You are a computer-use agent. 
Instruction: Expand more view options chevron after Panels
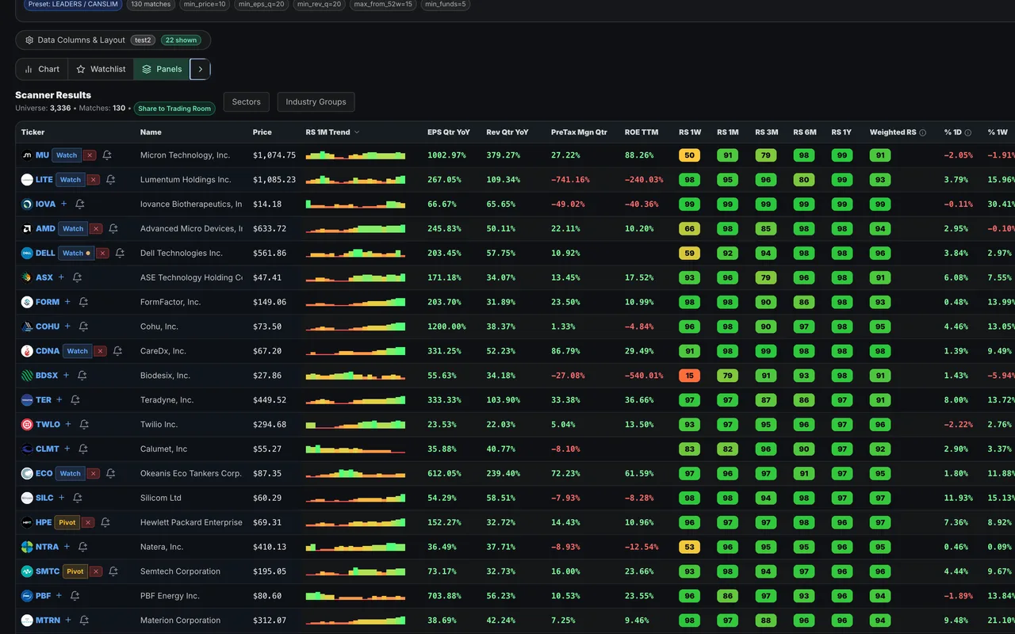tap(201, 69)
